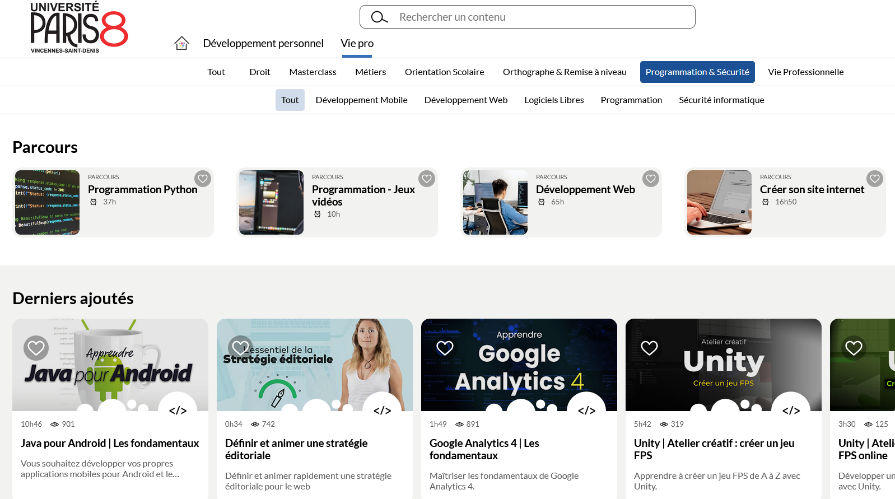
Task: Focus the Rechercher un contenu search field
Action: pyautogui.click(x=528, y=17)
